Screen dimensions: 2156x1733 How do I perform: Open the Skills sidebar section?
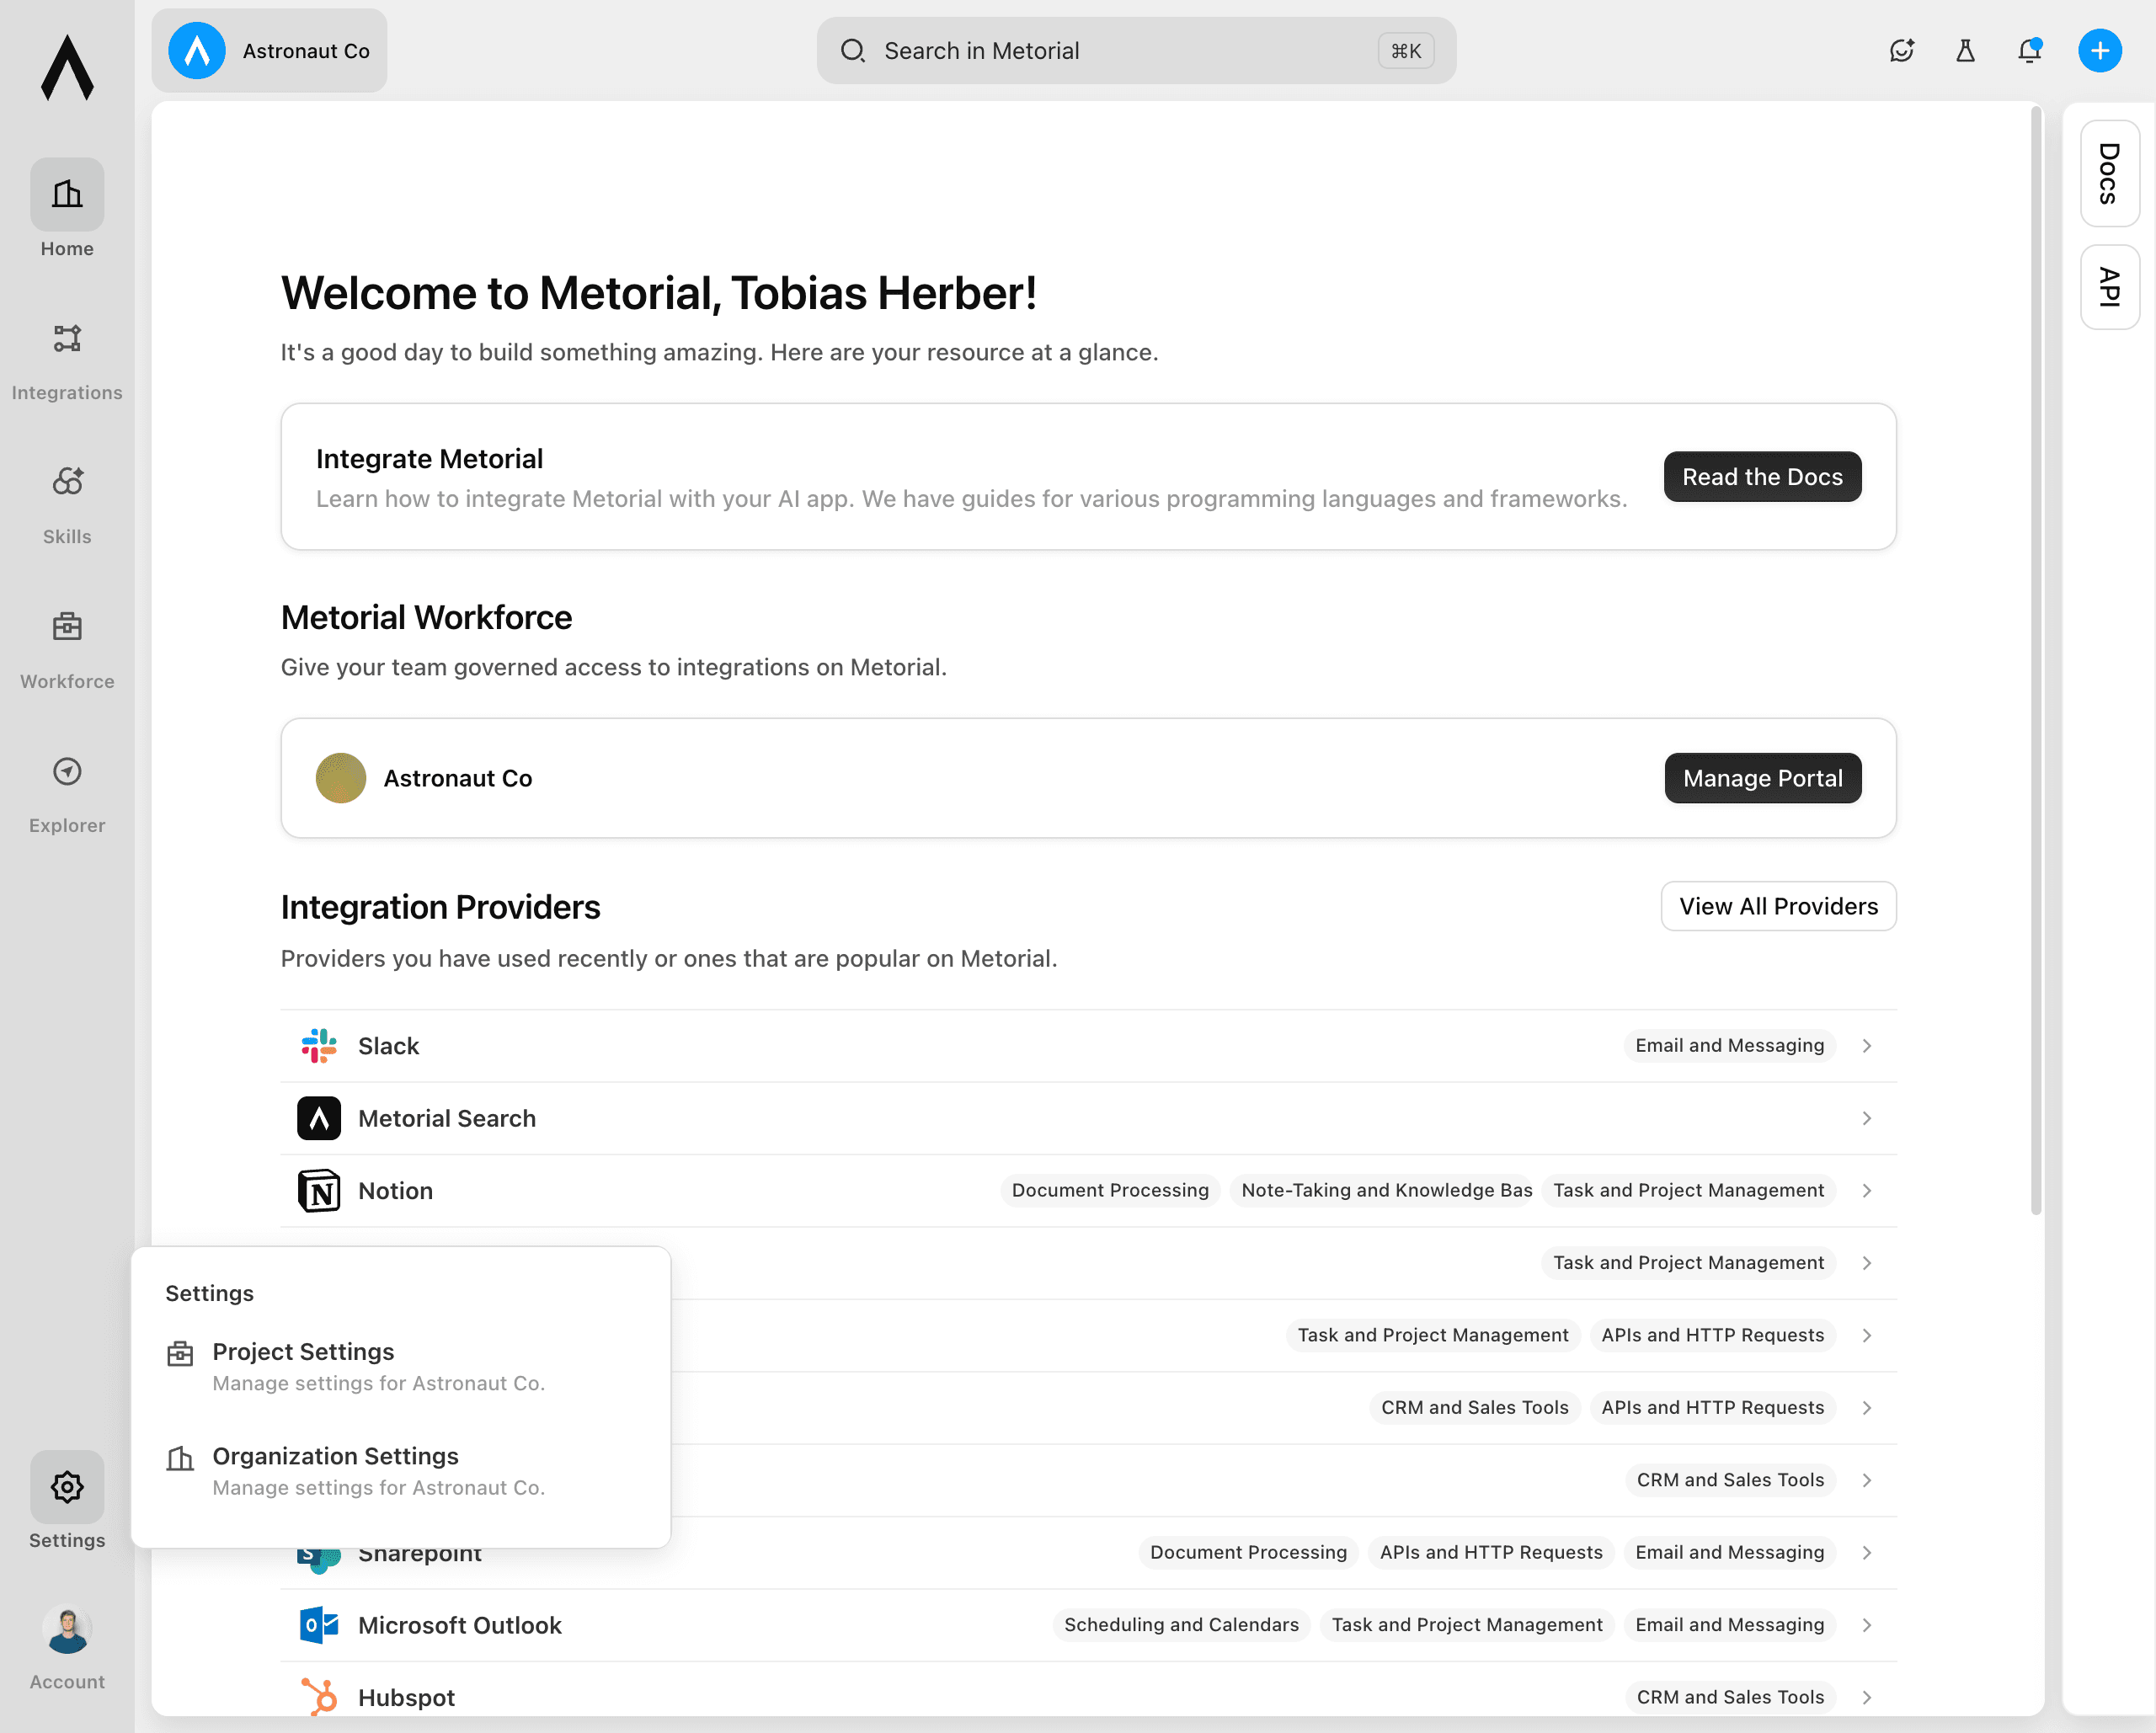(x=67, y=506)
